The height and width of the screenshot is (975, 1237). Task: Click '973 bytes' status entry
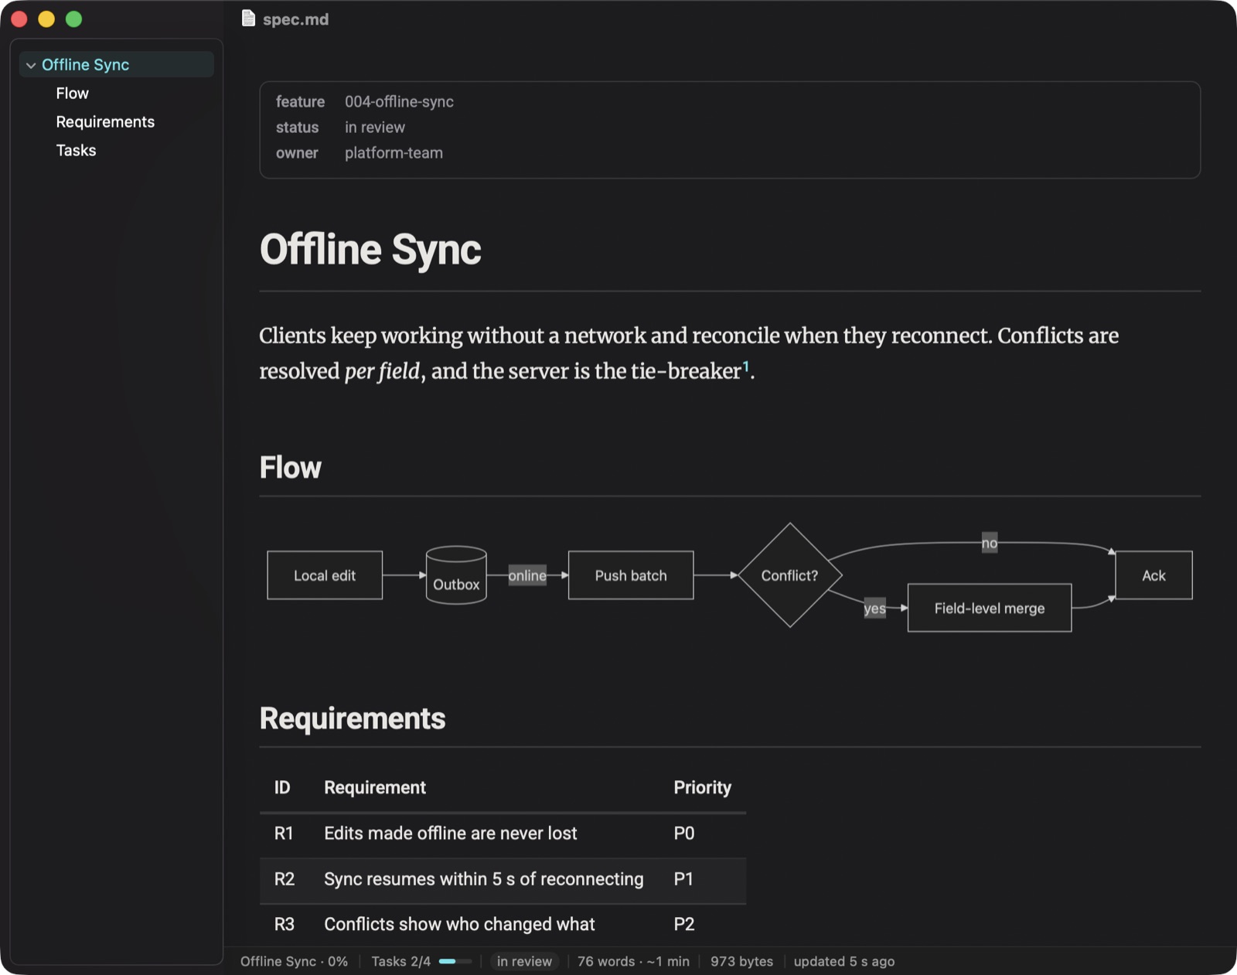[741, 961]
